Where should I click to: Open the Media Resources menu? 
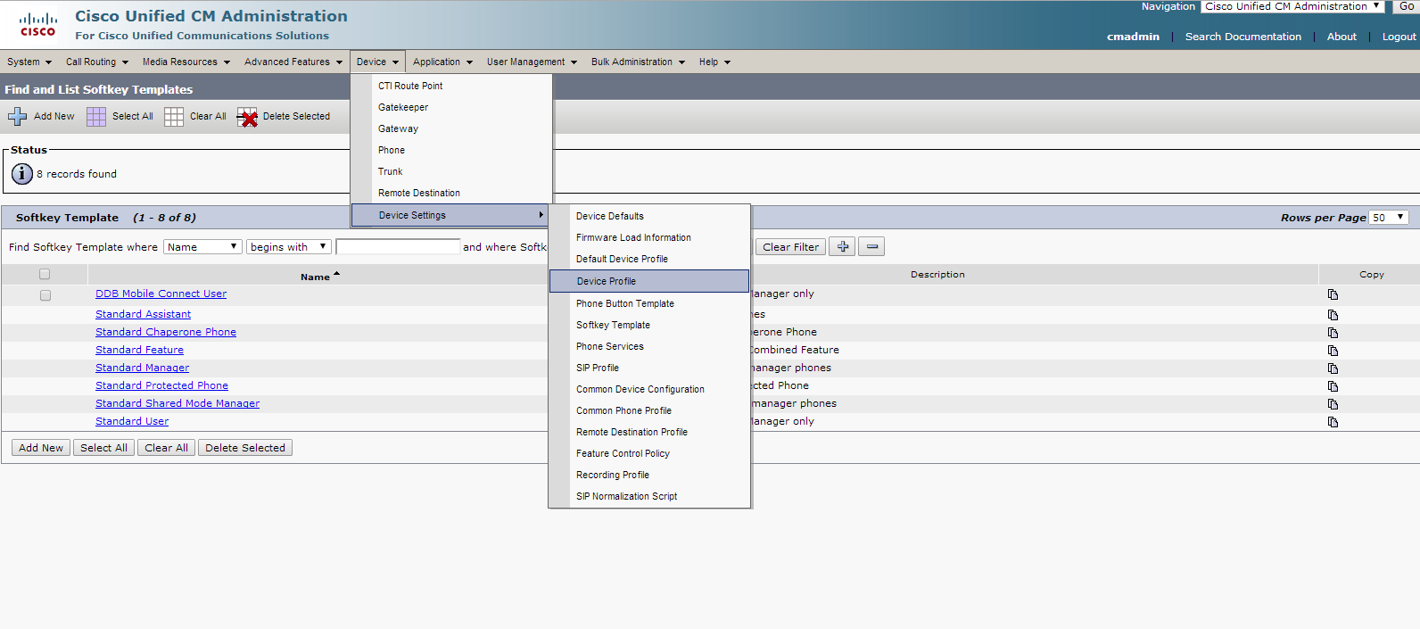click(186, 62)
